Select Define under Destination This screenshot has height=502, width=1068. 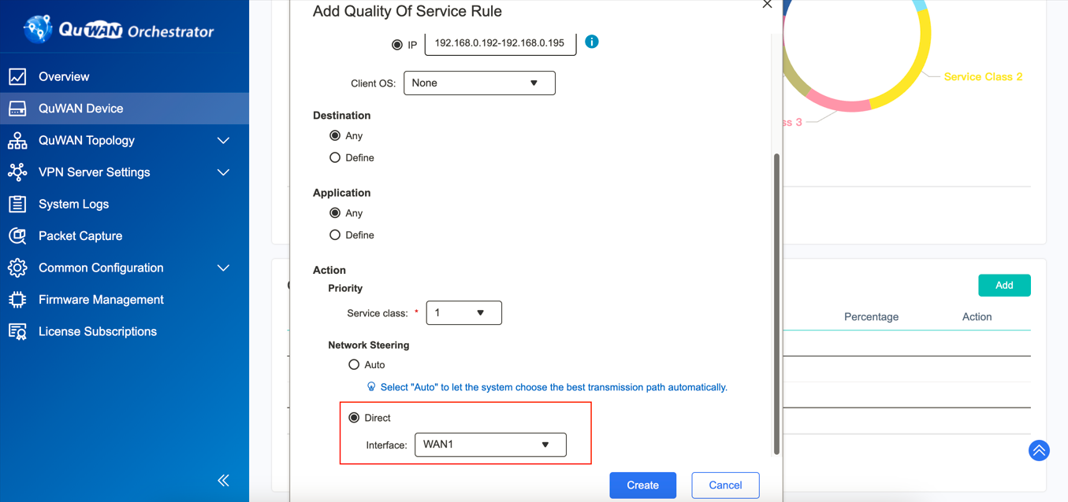335,157
